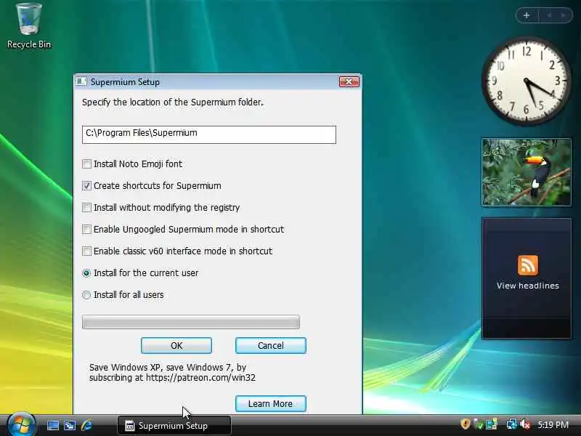Click the installation progress bar
581x436 pixels.
coord(191,322)
